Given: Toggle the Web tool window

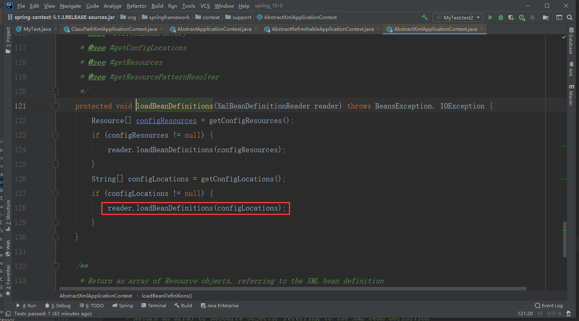Looking at the screenshot, I should click(8, 248).
